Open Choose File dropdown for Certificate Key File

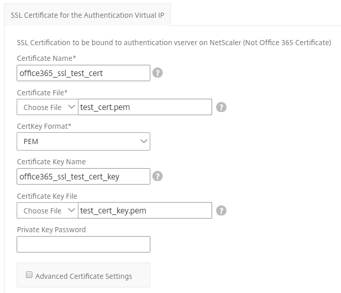(x=48, y=210)
